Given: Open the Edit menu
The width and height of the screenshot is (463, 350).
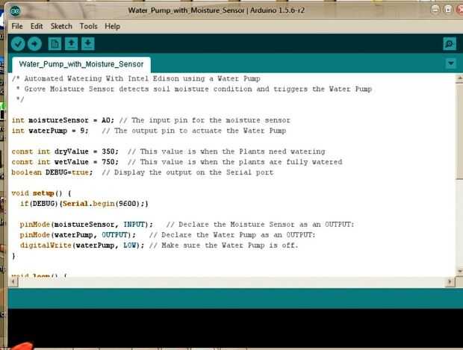Looking at the screenshot, I should click(37, 26).
